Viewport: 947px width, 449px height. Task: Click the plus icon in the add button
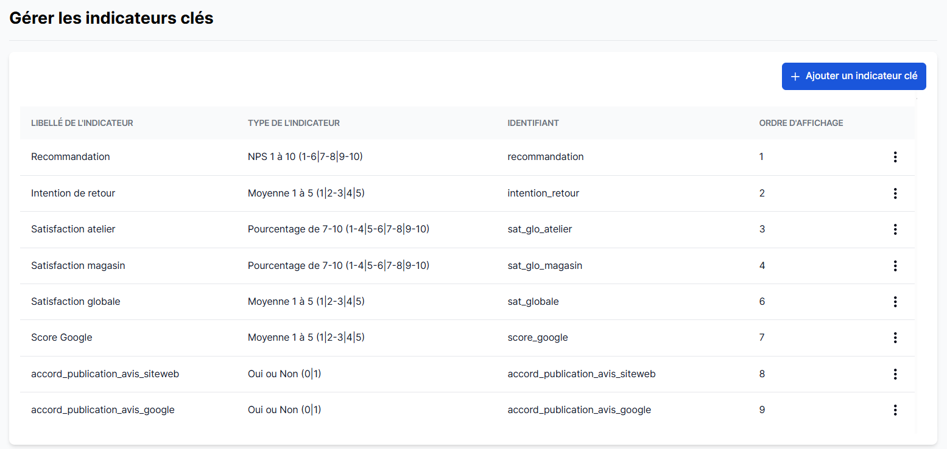[x=795, y=77]
